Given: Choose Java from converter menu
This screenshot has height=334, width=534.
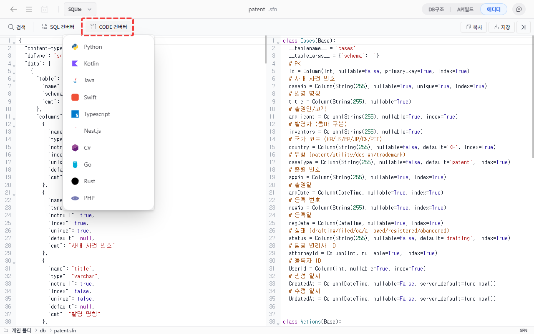Looking at the screenshot, I should [108, 80].
